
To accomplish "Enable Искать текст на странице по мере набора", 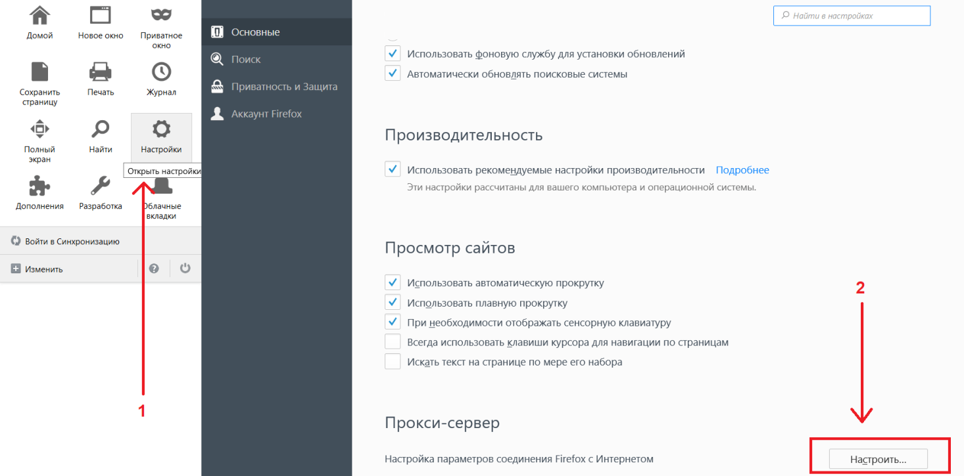I will pos(393,361).
